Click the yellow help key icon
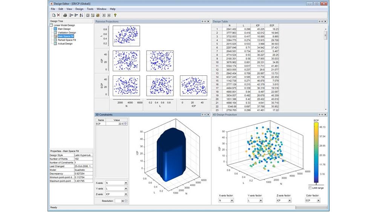This screenshot has width=377, height=212. (x=115, y=15)
